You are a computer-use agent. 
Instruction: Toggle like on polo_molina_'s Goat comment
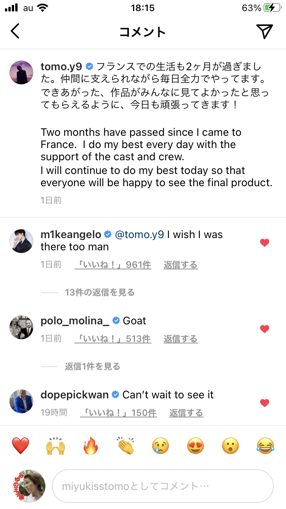coord(265,329)
